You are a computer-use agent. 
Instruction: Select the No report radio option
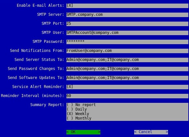pos(81,105)
